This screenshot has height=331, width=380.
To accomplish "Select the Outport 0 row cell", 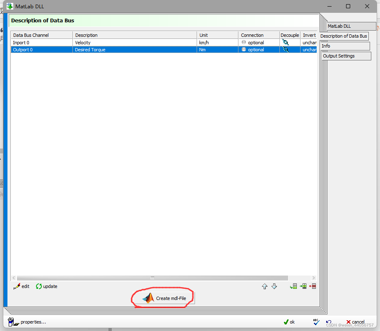I will click(42, 49).
